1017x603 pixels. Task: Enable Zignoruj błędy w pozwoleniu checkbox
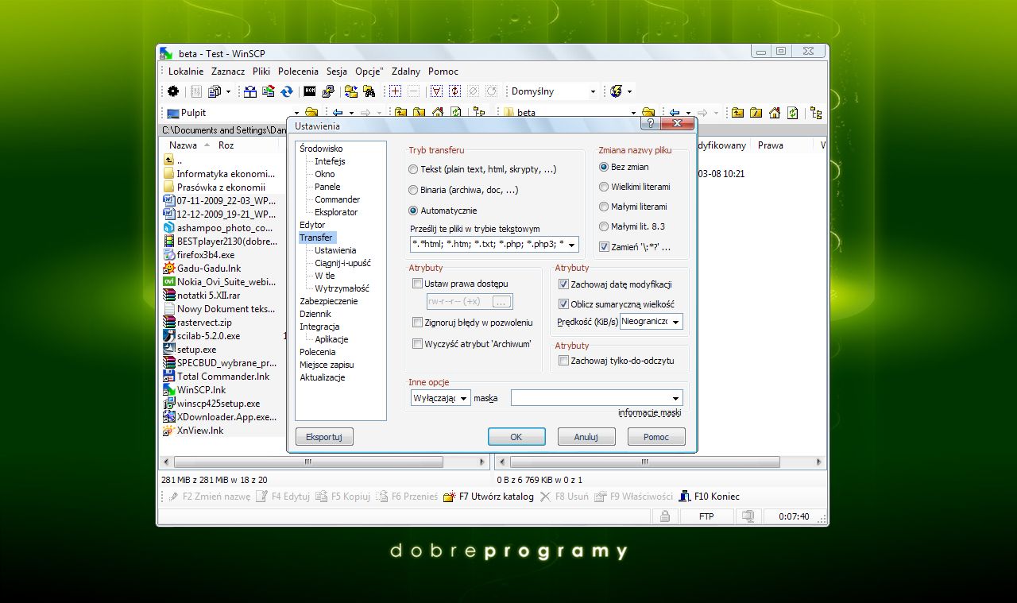tap(417, 323)
